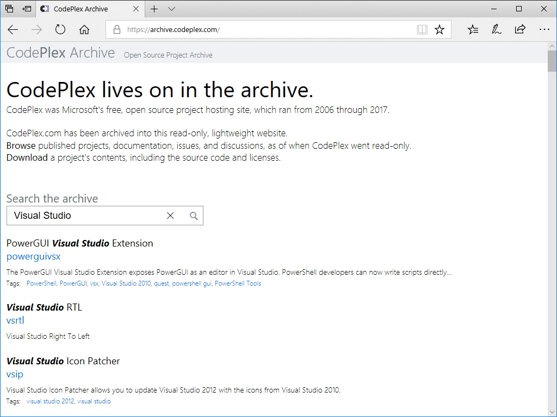This screenshot has height=417, width=557.
Task: Refresh the CodePlex Archive page
Action: (x=60, y=30)
